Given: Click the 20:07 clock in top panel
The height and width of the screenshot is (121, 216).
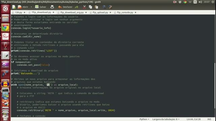Looking at the screenshot, I should pyautogui.click(x=207, y=2).
